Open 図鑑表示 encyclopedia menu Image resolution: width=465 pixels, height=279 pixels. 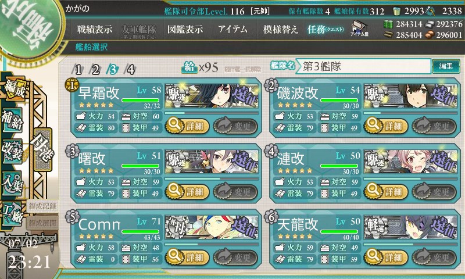[x=185, y=29]
